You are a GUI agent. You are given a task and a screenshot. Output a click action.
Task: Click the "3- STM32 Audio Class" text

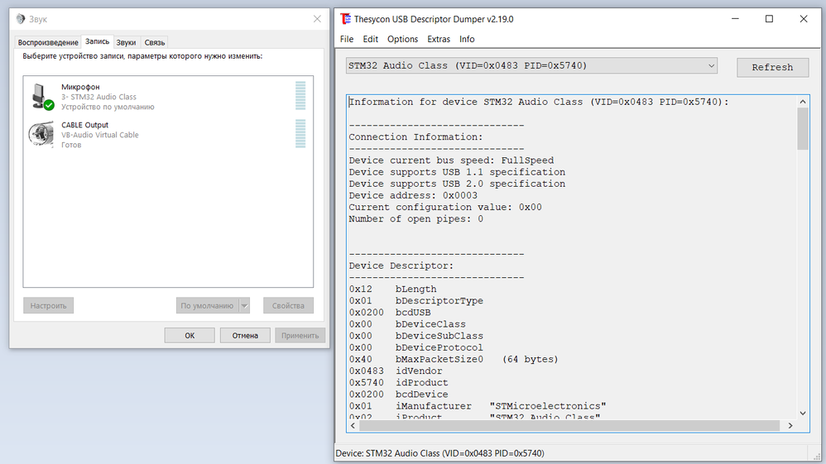(x=98, y=97)
